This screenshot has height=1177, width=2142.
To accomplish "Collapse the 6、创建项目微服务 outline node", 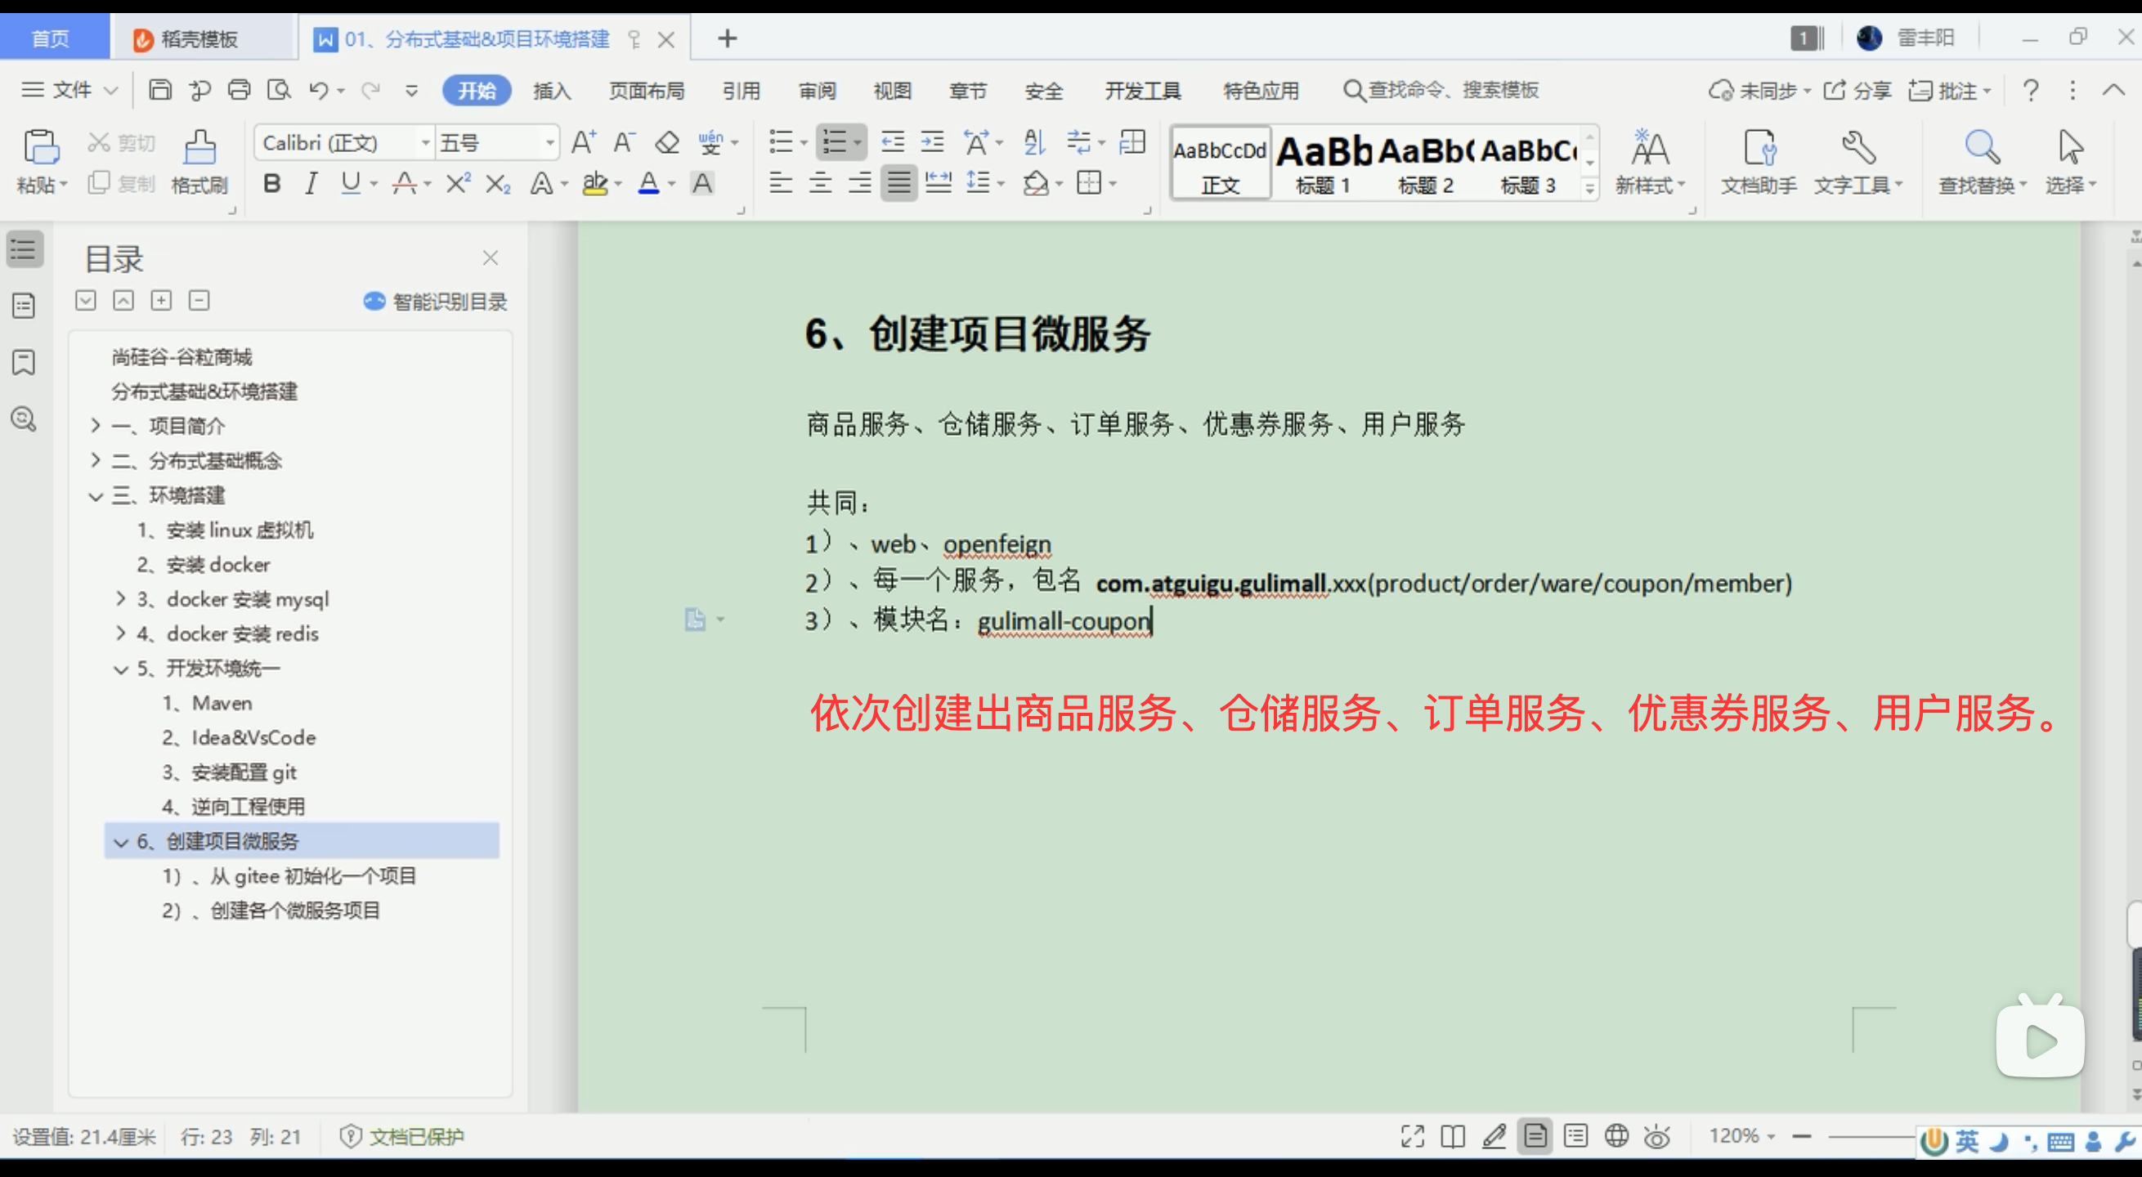I will tap(121, 842).
